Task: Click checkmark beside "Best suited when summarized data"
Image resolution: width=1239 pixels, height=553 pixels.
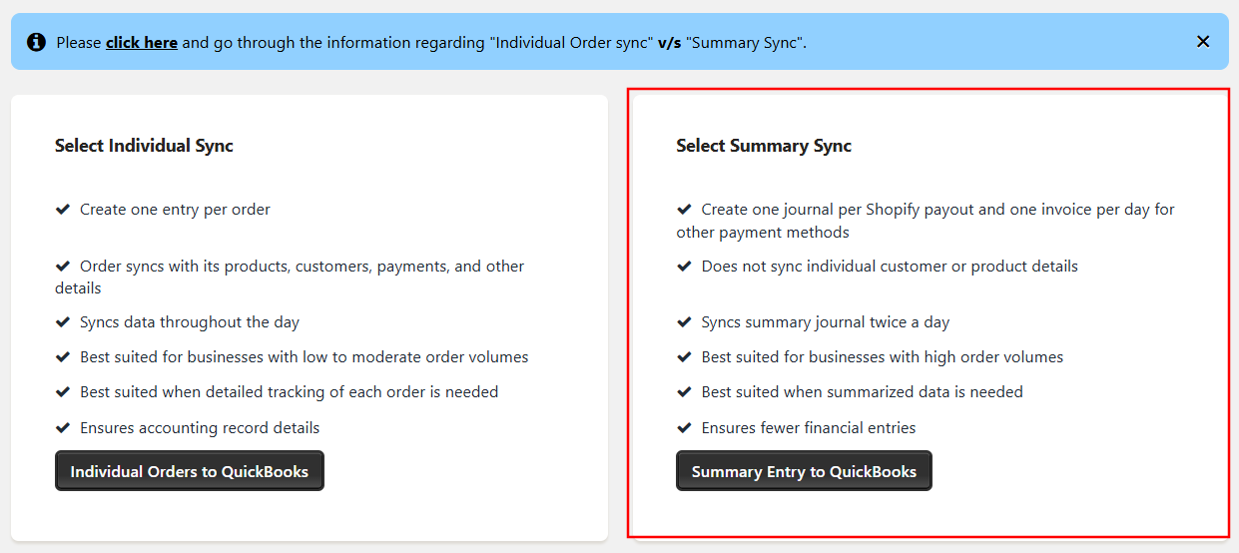Action: point(684,392)
